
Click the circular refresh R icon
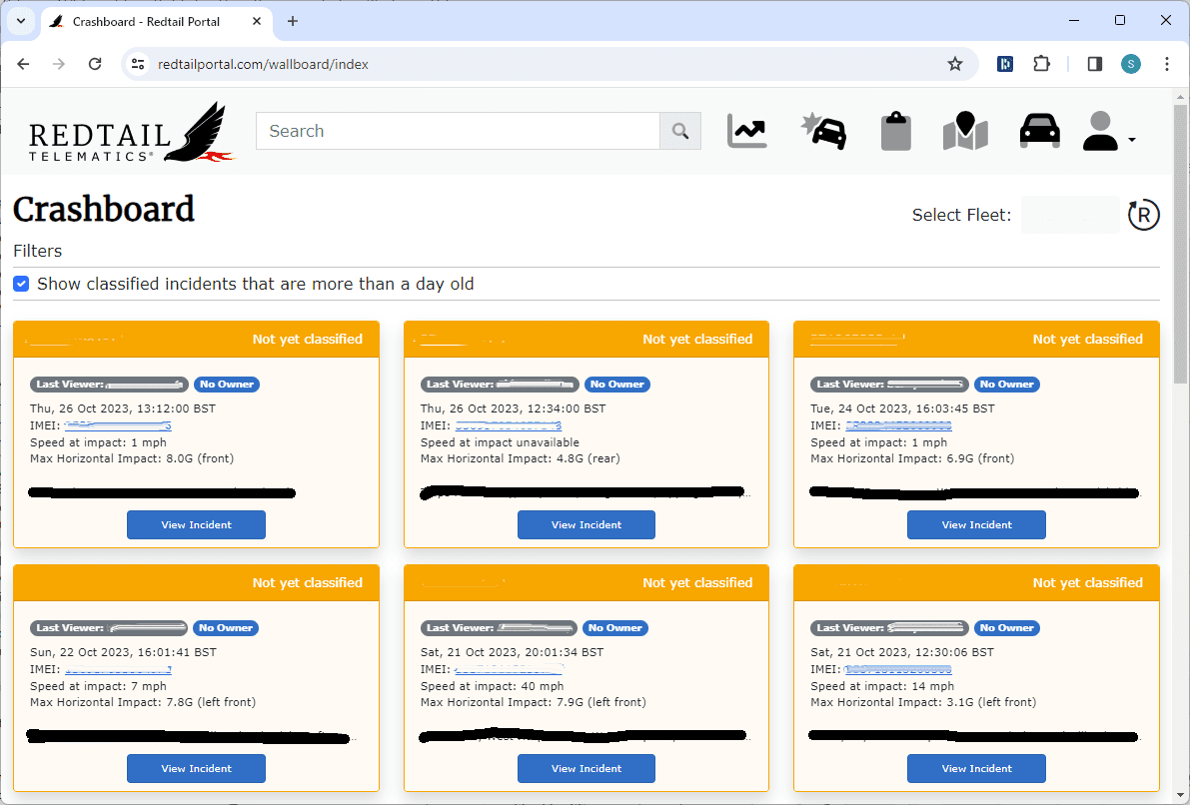(x=1144, y=215)
